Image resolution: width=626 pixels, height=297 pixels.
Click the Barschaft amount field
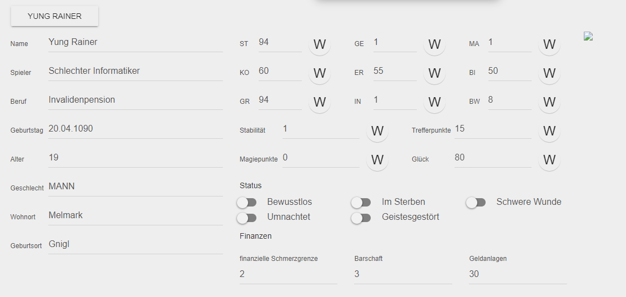(x=403, y=274)
